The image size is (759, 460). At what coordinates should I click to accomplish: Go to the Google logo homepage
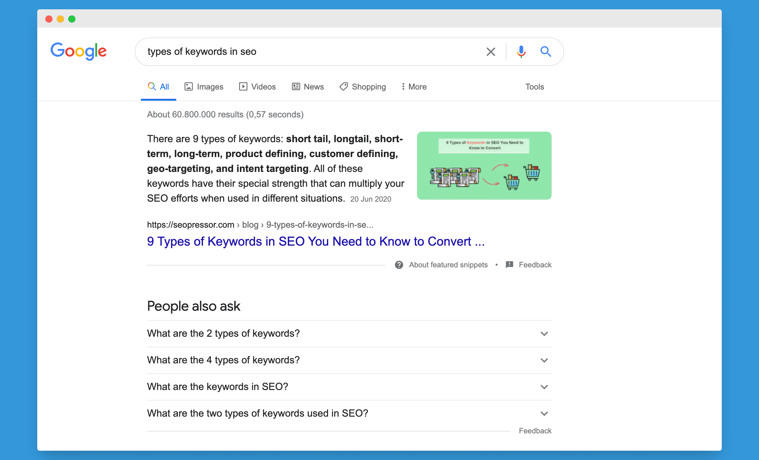(79, 51)
